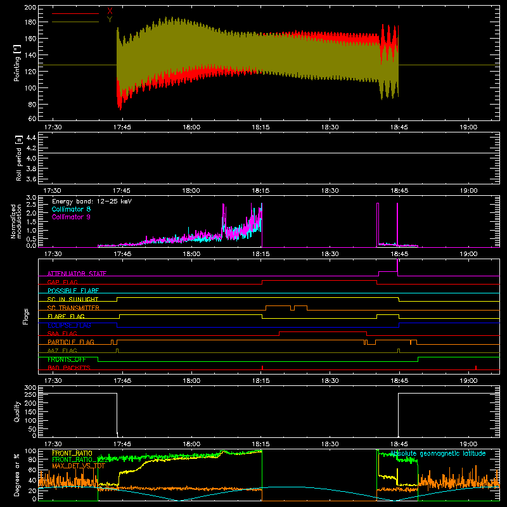507x507 pixels.
Task: Click the '3.6' roll period tick label
Action: click(31, 179)
